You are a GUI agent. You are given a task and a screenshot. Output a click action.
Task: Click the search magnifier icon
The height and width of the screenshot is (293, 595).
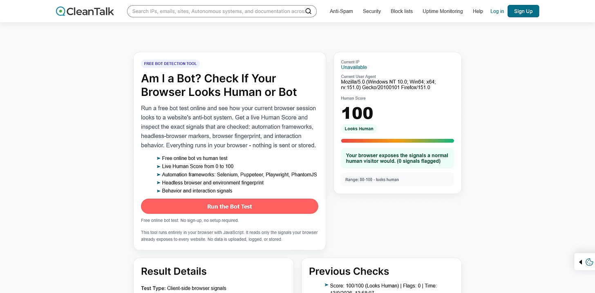309,11
